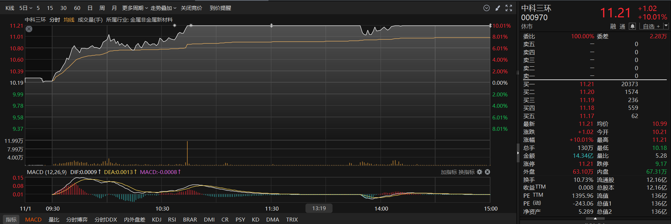Open MACD indicator settings gear
671x224 pixels.
(479, 172)
